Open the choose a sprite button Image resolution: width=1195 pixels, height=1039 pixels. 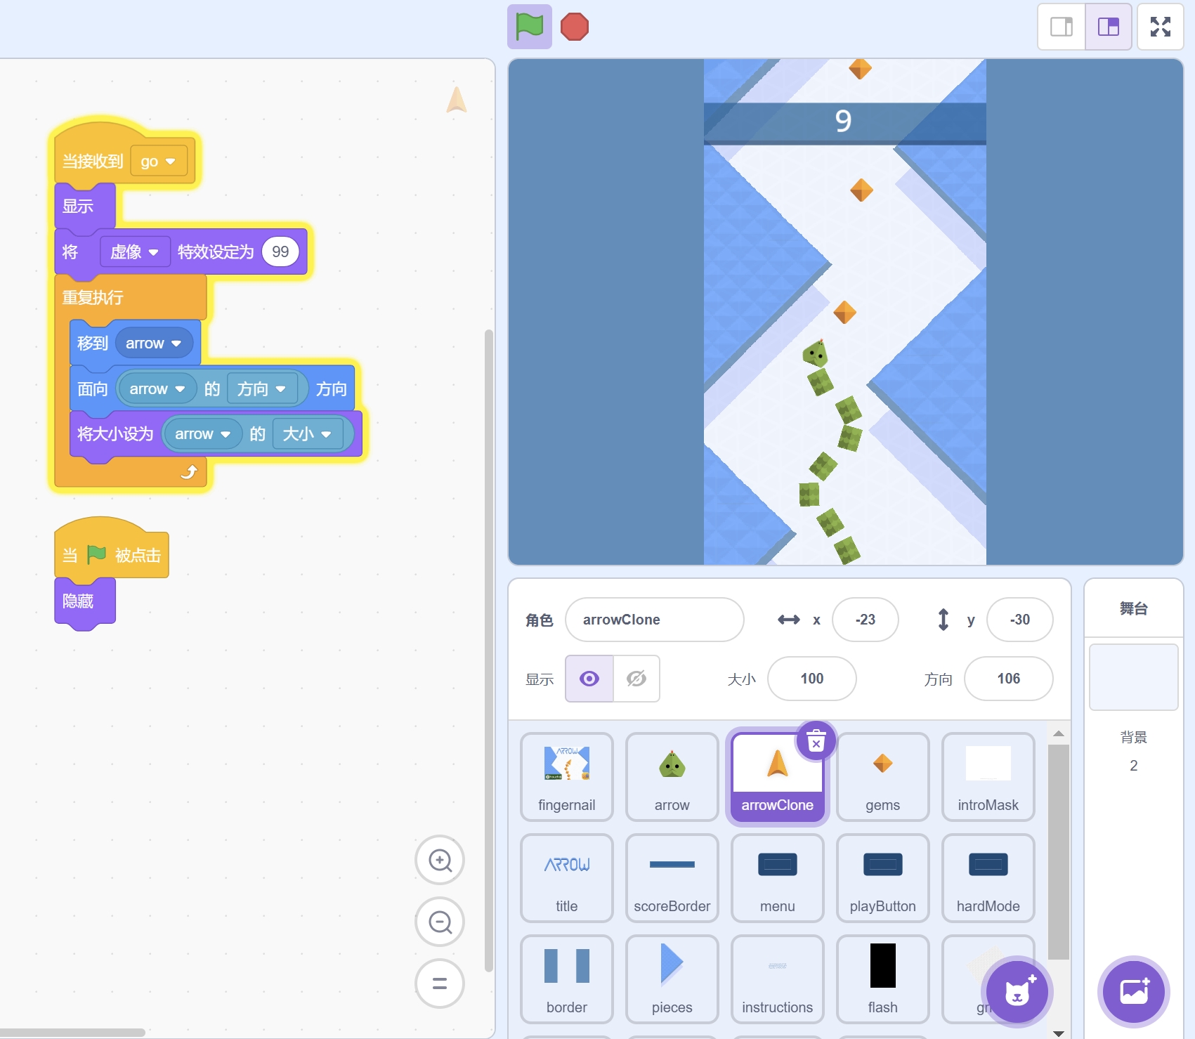[1017, 992]
